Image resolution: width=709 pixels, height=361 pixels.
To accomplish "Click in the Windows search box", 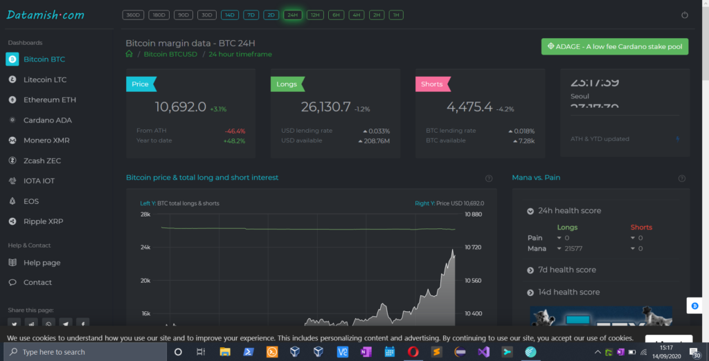I will point(86,352).
